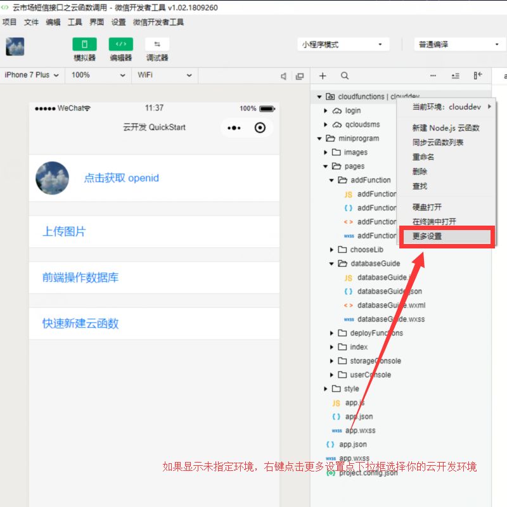Expand the storageConsole folder
The width and height of the screenshot is (507, 507).
(x=331, y=361)
